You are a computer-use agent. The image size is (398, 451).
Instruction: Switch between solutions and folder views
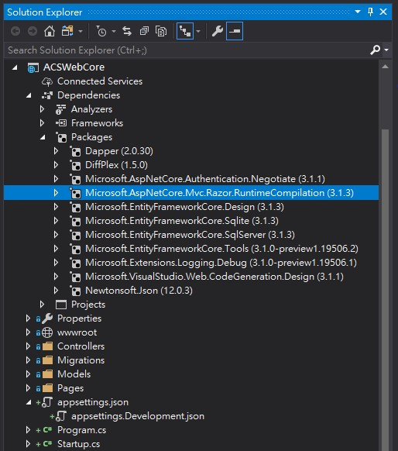pyautogui.click(x=67, y=31)
